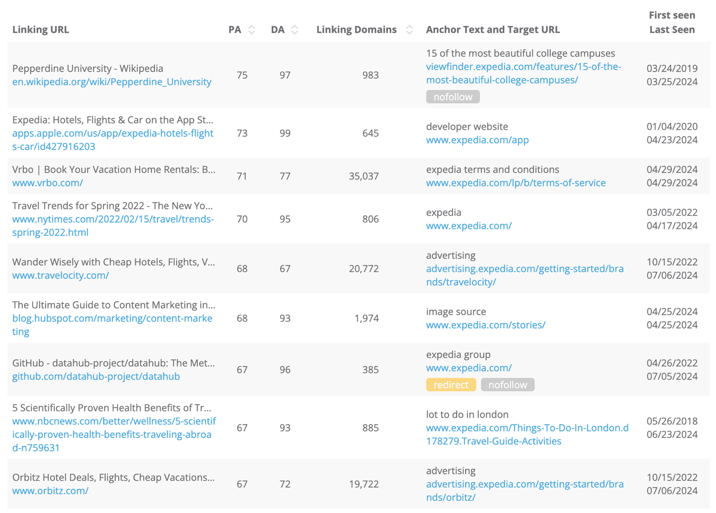Click nofollow tag in GitHub row

tap(508, 385)
